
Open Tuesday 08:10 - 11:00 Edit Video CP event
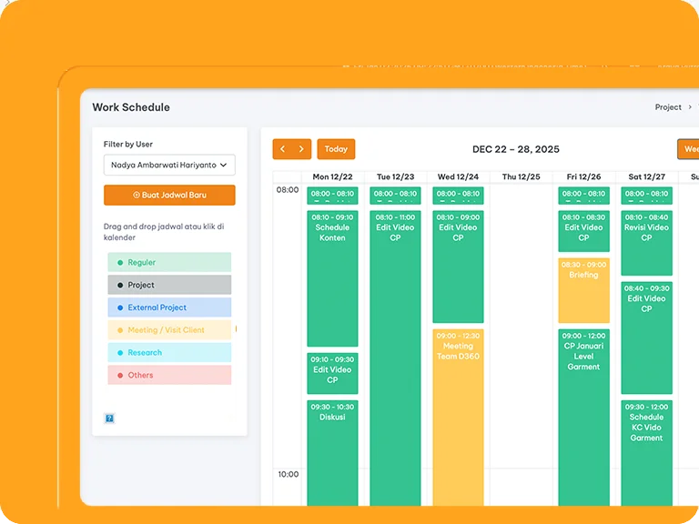(x=395, y=358)
